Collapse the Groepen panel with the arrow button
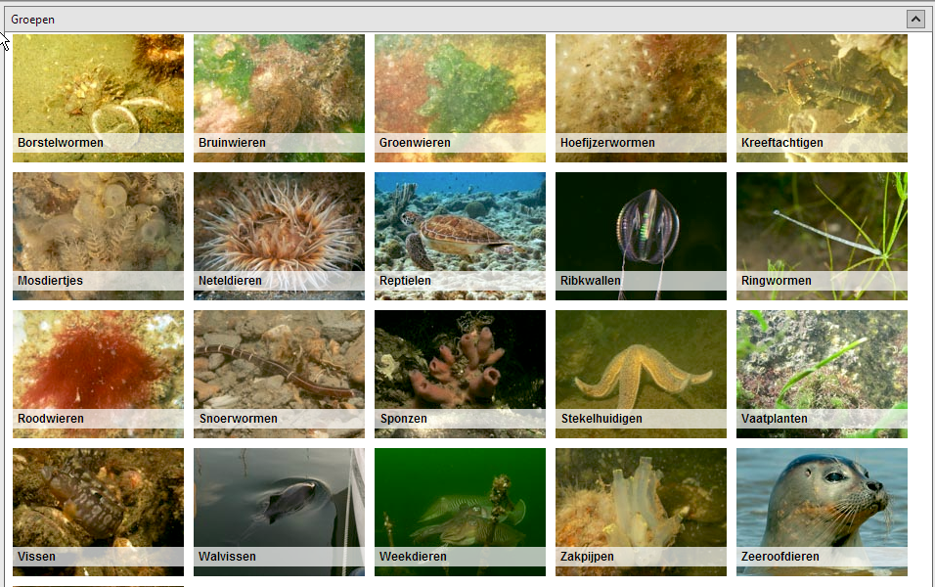 (915, 20)
